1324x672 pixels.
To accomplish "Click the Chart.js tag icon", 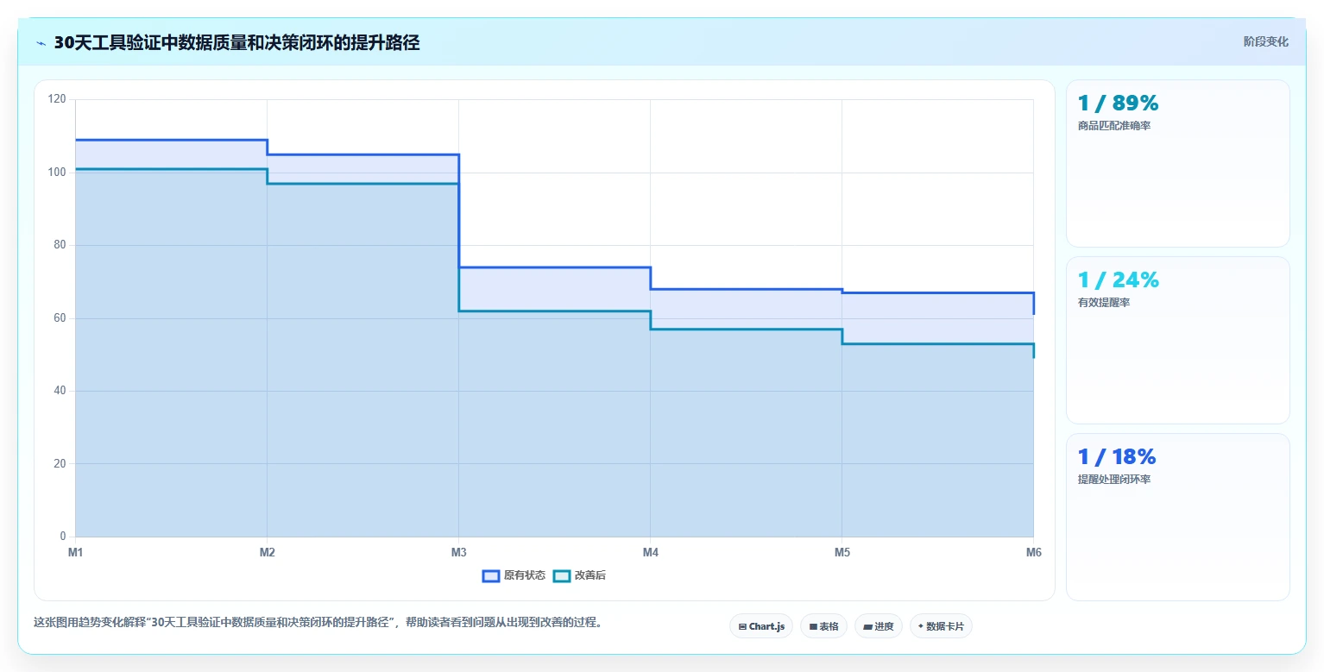I will click(742, 626).
